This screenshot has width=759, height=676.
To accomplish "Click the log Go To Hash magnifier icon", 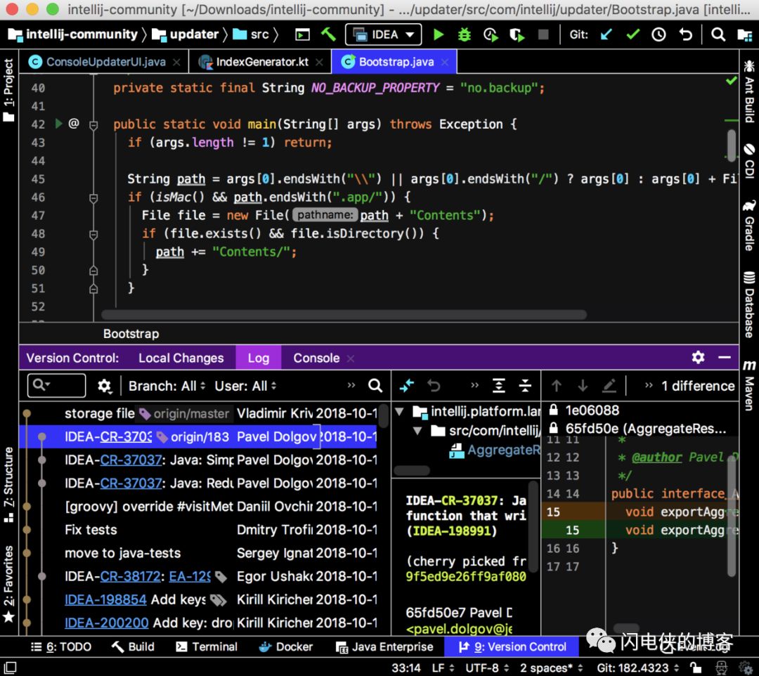I will [x=375, y=386].
